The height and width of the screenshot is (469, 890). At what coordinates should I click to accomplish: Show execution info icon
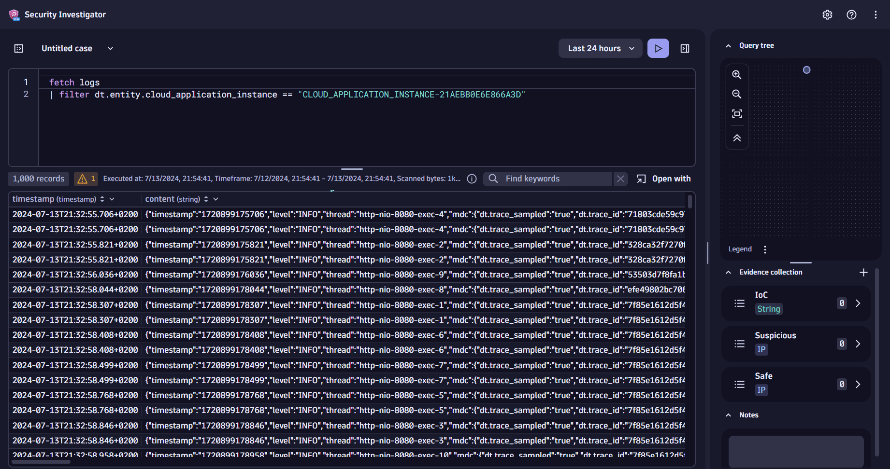coord(472,179)
